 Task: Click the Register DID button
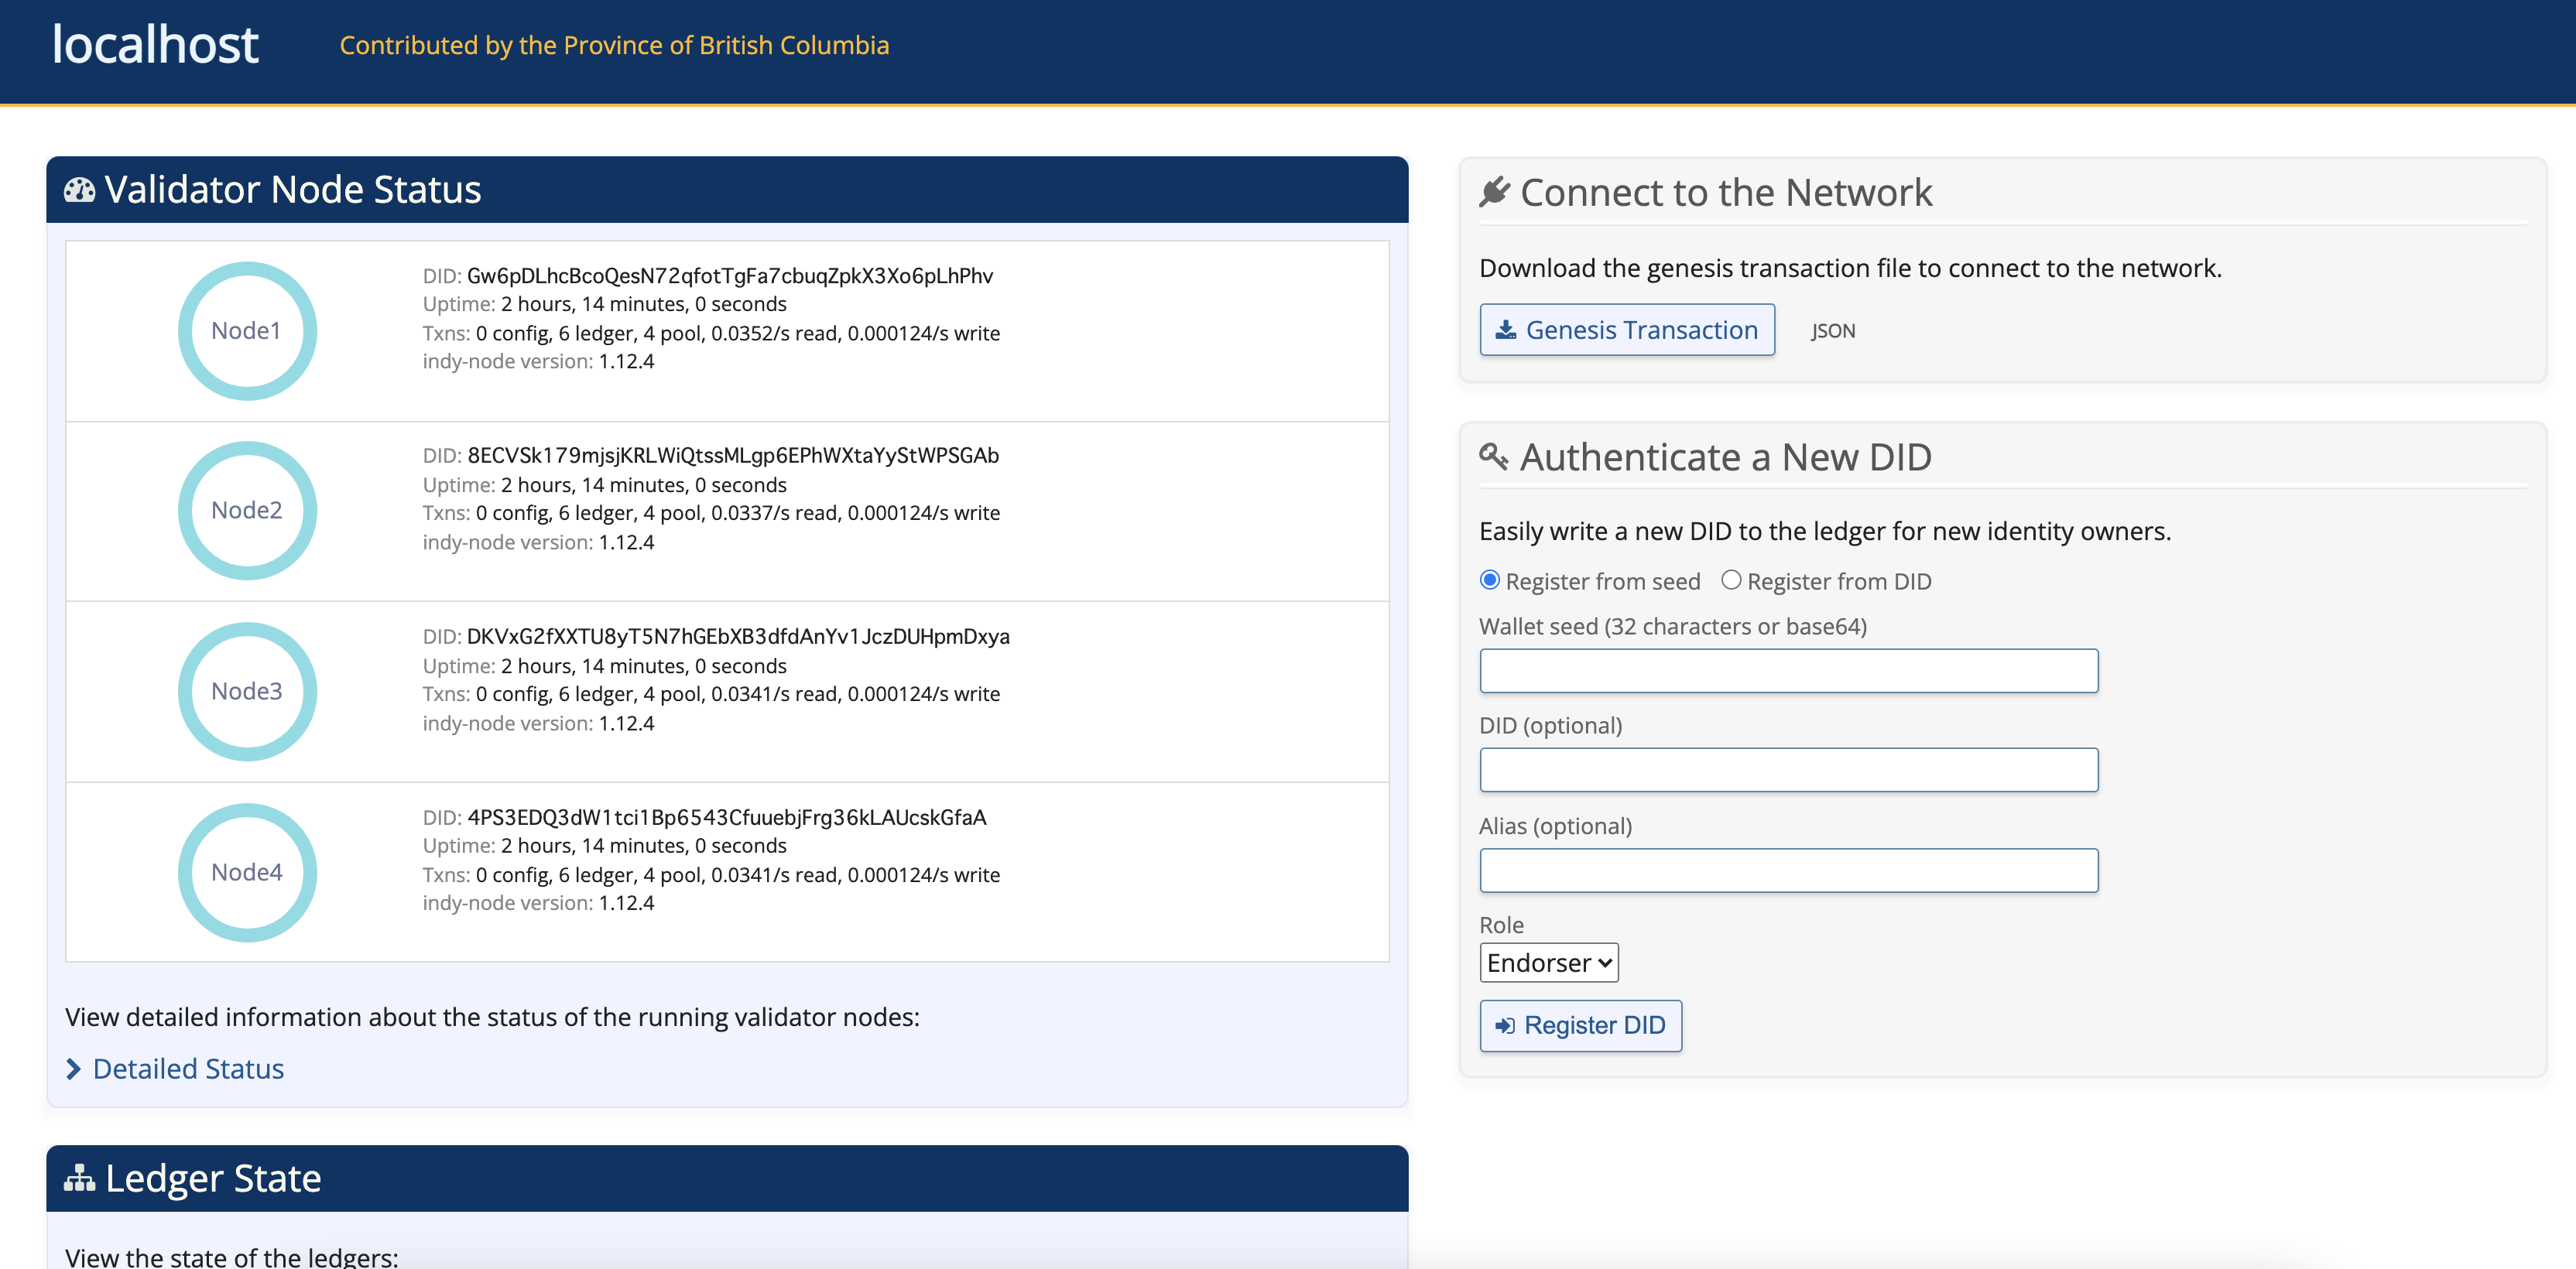[x=1580, y=1026]
